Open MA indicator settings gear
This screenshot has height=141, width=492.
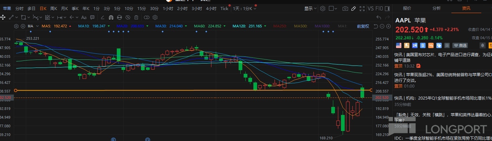pos(16,26)
